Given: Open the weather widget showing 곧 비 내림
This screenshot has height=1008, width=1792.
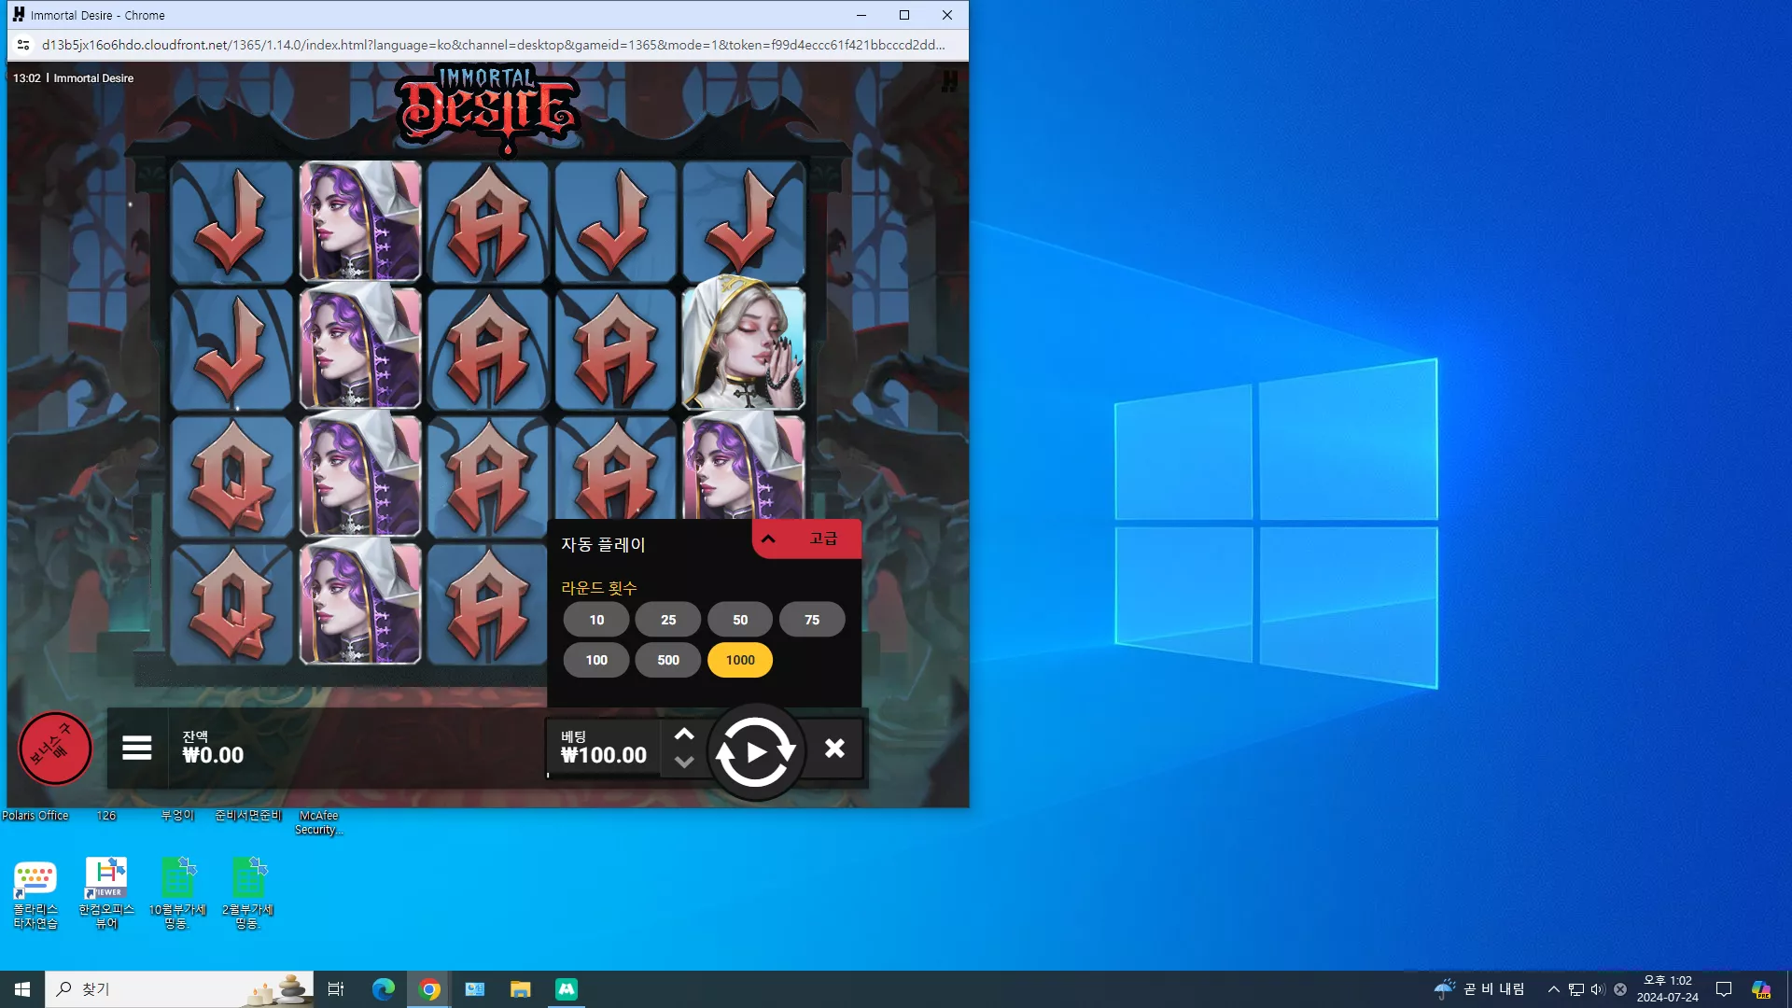Looking at the screenshot, I should tap(1479, 989).
